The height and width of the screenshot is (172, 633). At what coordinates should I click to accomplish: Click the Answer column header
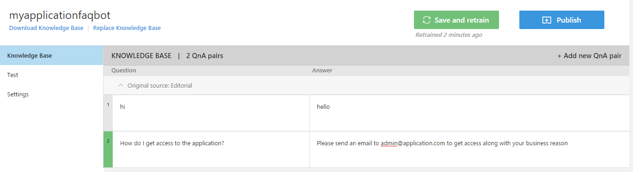322,71
